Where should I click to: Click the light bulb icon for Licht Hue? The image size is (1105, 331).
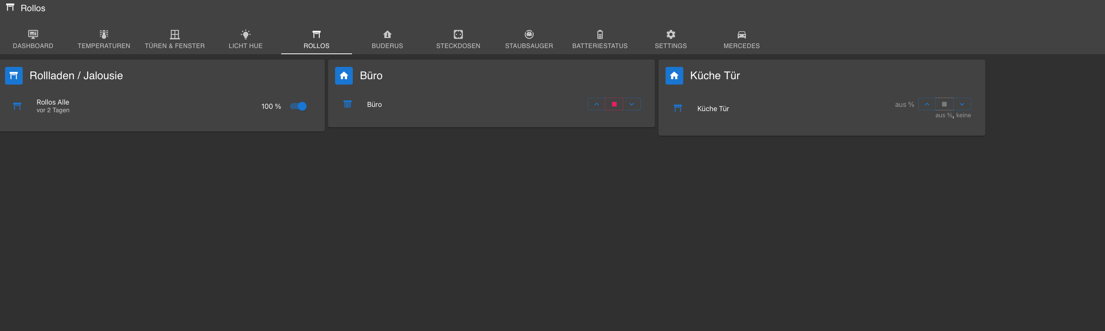[x=245, y=34]
